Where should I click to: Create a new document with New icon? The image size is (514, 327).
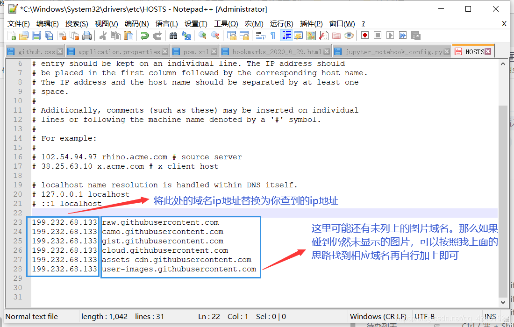[12, 36]
